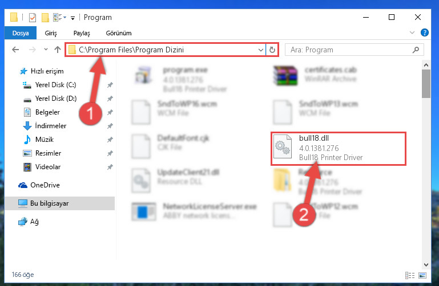439x286 pixels.
Task: Click Properties icon in quick access toolbar
Action: pos(33,18)
